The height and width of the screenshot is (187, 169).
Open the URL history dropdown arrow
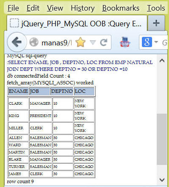click(93, 42)
